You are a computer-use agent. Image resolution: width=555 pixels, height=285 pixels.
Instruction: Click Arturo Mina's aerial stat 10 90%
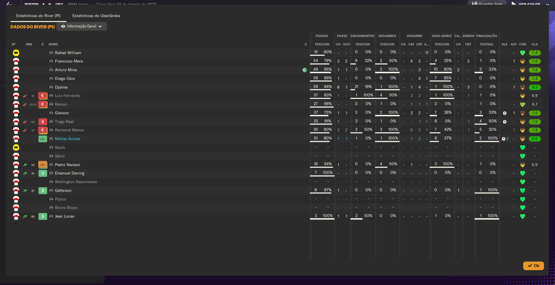pyautogui.click(x=442, y=69)
